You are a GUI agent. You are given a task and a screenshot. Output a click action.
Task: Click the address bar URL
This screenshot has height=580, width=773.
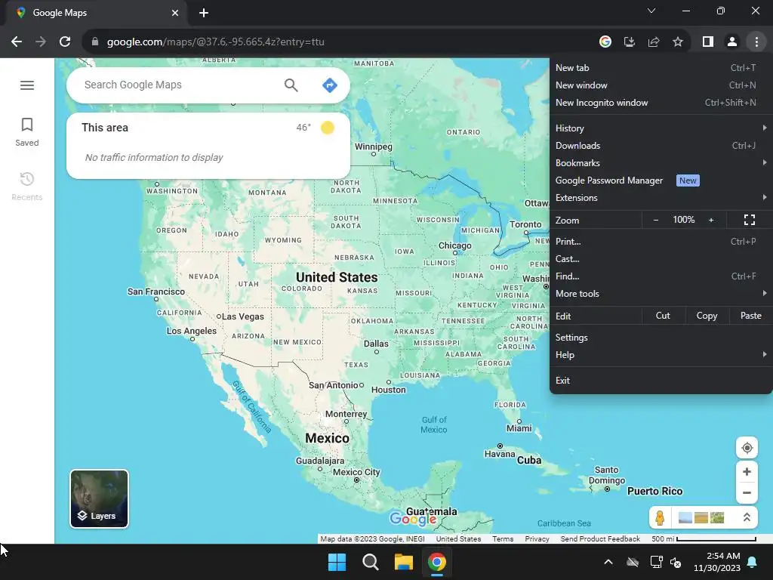215,42
